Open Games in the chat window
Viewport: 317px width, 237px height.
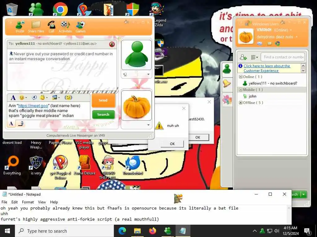(x=80, y=27)
